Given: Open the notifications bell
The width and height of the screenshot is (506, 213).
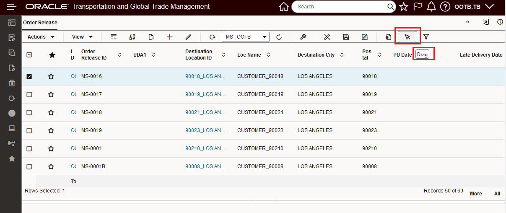Looking at the screenshot, I should [431, 7].
